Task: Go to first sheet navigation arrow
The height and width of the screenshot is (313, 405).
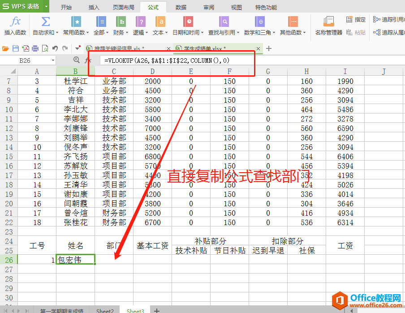Action: pos(5,311)
